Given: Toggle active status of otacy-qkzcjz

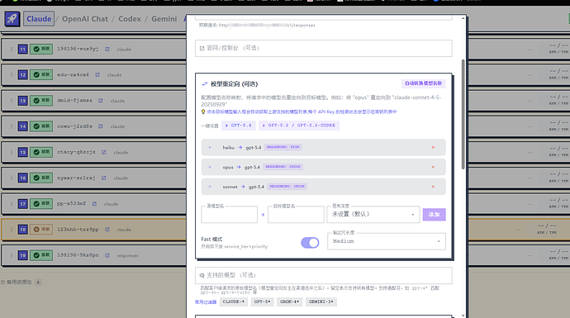Looking at the screenshot, I should click(41, 152).
